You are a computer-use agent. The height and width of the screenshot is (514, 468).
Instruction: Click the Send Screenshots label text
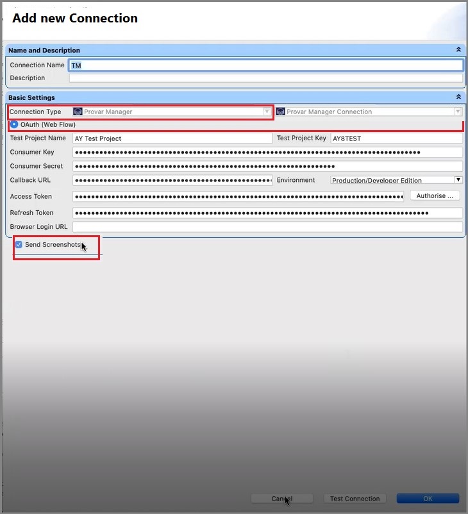coord(53,245)
